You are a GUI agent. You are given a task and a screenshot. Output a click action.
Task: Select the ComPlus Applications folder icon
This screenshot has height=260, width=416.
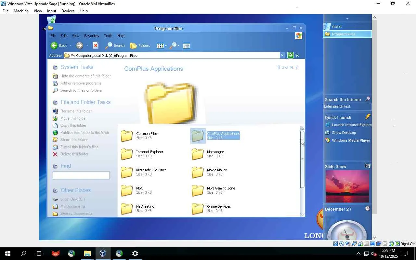coord(198,136)
